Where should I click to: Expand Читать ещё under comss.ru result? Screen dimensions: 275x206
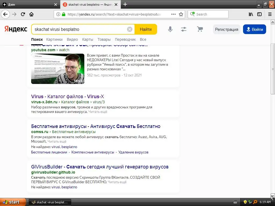[x=57, y=142]
